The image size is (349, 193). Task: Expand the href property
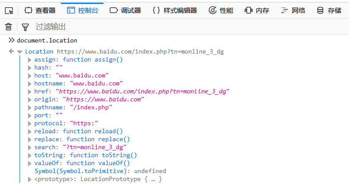(x=29, y=92)
